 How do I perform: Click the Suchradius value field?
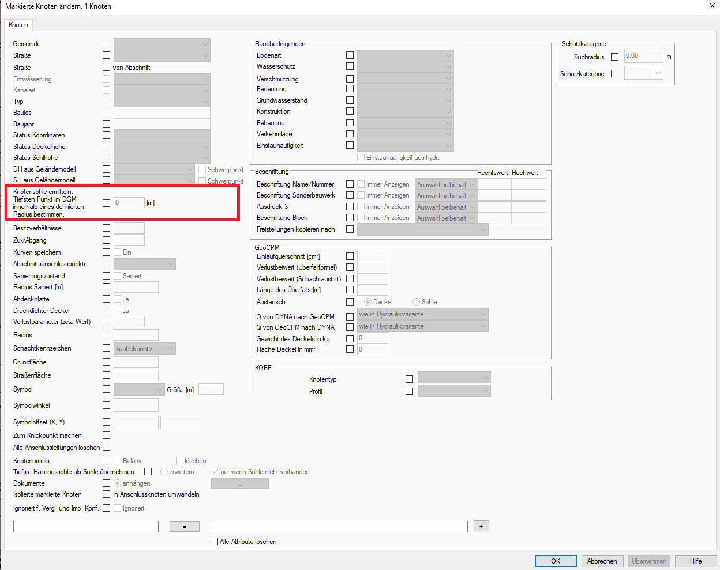click(x=643, y=56)
